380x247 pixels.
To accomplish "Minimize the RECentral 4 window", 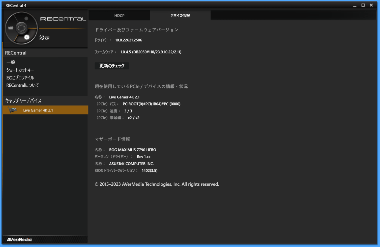I will tap(355, 5).
